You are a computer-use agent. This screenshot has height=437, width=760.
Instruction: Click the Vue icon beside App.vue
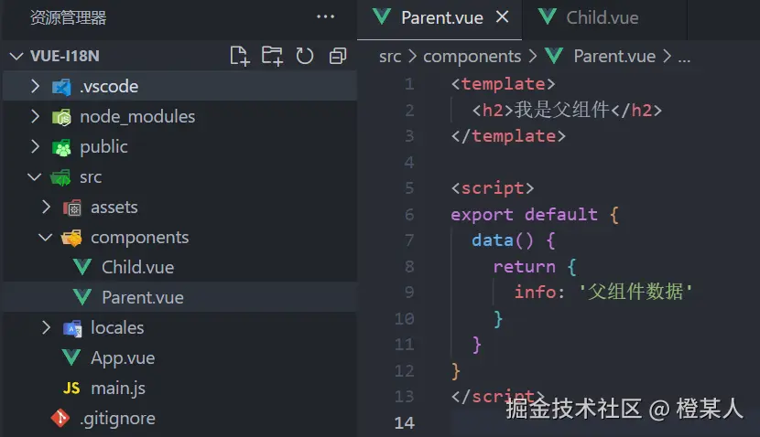click(71, 357)
